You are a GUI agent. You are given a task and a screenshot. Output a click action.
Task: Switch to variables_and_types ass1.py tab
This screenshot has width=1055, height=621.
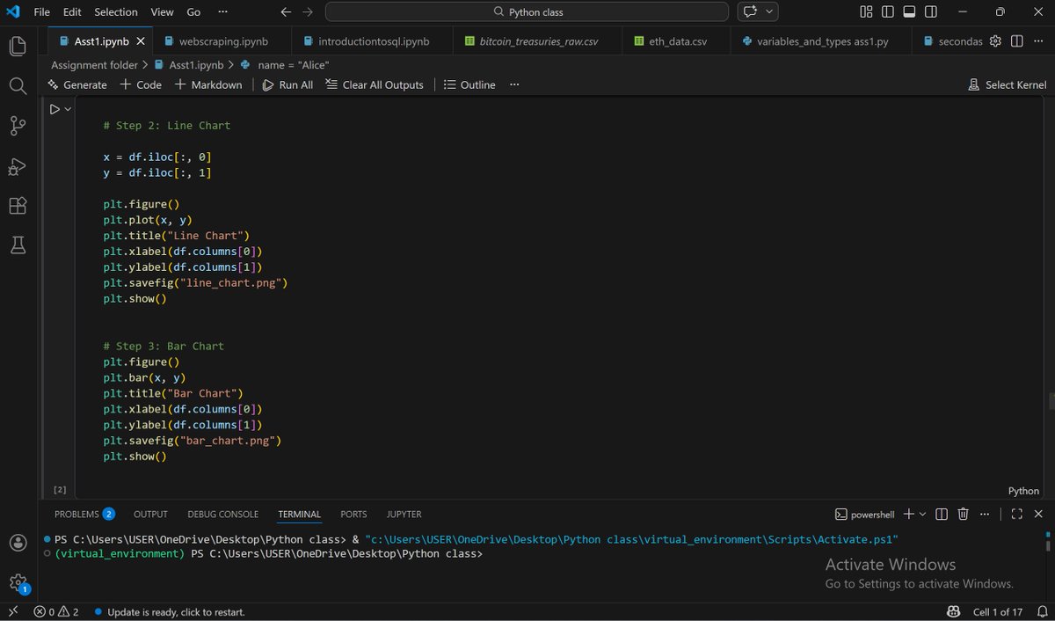pyautogui.click(x=823, y=41)
